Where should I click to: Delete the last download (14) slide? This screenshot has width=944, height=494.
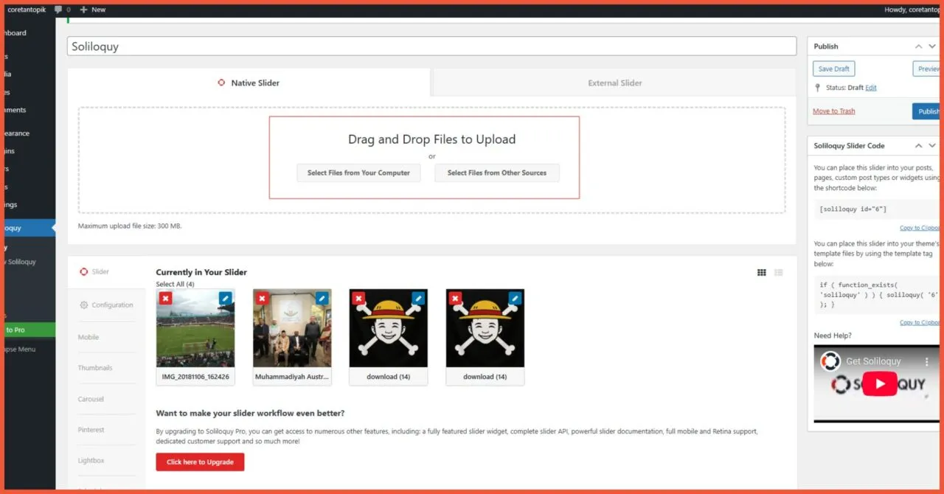(x=455, y=298)
